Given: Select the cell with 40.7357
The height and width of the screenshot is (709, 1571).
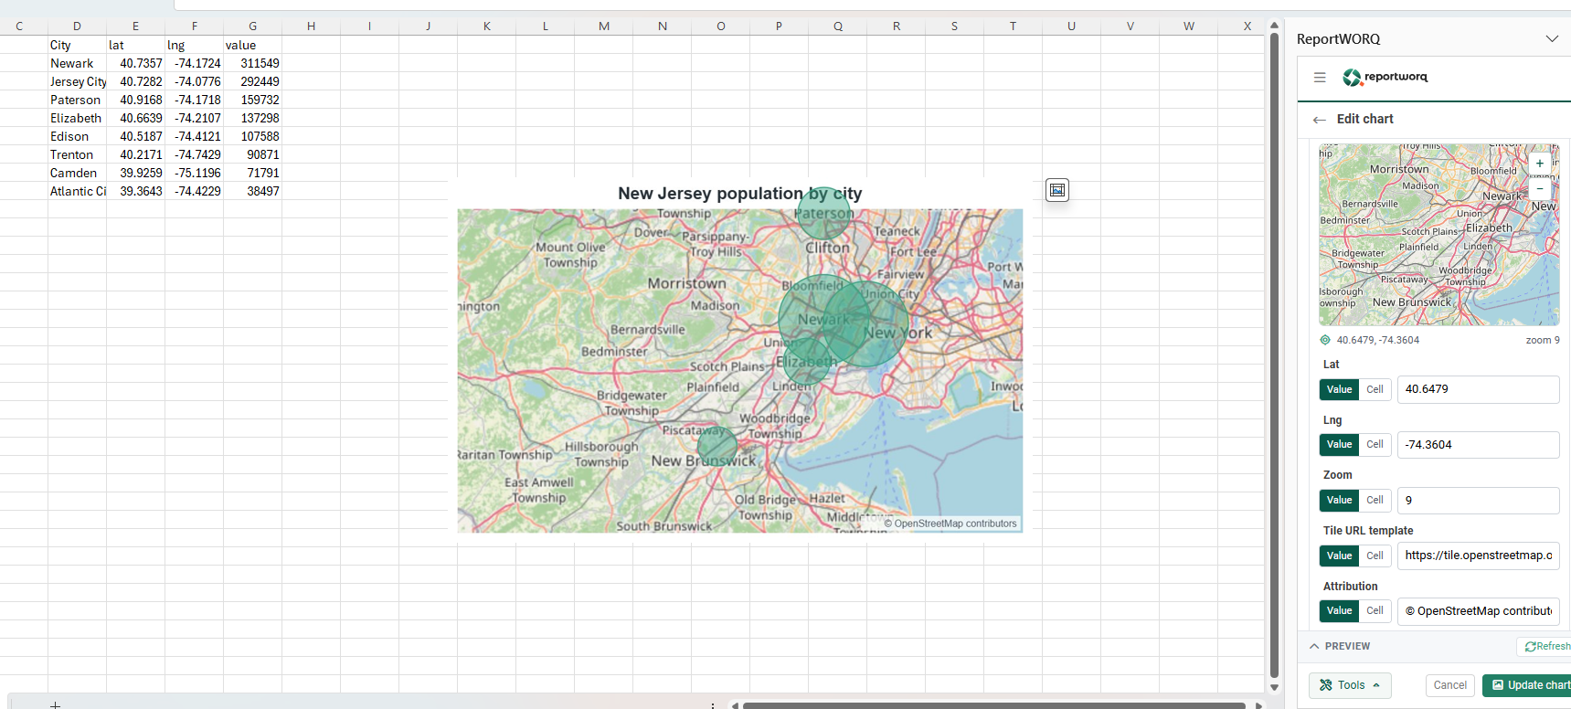Looking at the screenshot, I should pos(135,63).
